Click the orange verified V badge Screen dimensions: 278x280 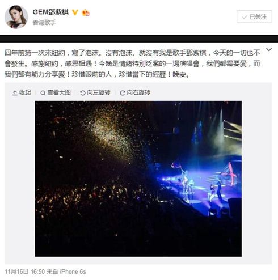pyautogui.click(x=75, y=12)
